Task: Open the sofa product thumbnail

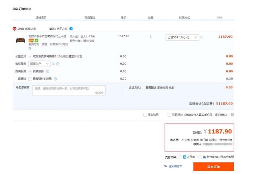Action: tap(20, 40)
